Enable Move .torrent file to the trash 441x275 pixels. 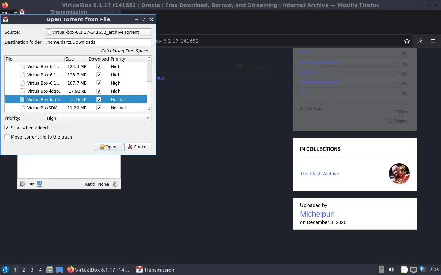(7, 137)
